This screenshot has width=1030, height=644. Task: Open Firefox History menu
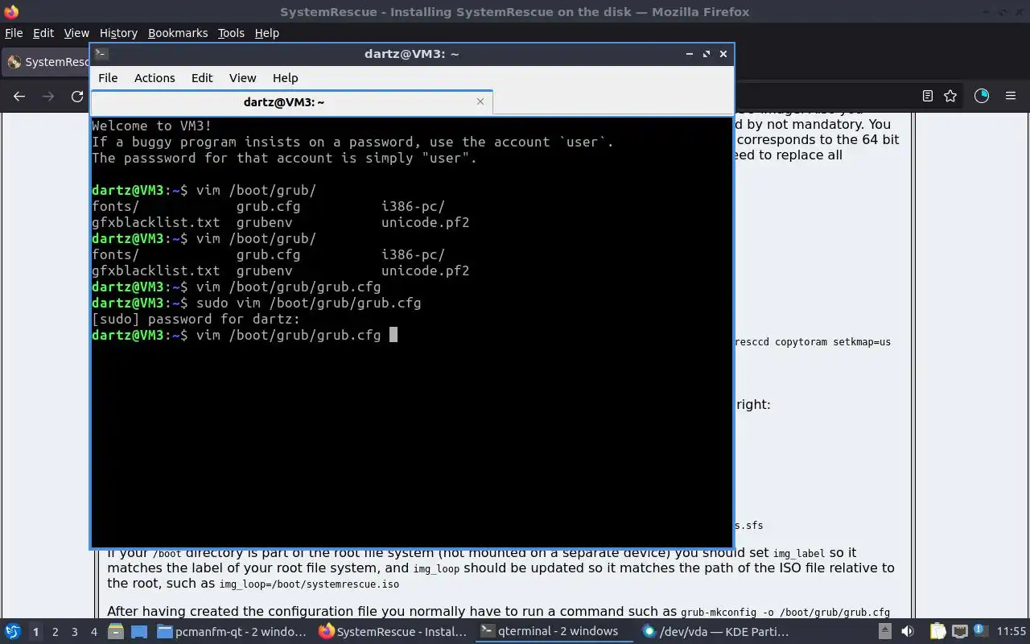pyautogui.click(x=118, y=33)
